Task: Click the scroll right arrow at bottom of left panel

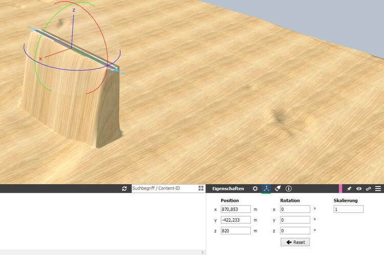Action: [x=202, y=252]
